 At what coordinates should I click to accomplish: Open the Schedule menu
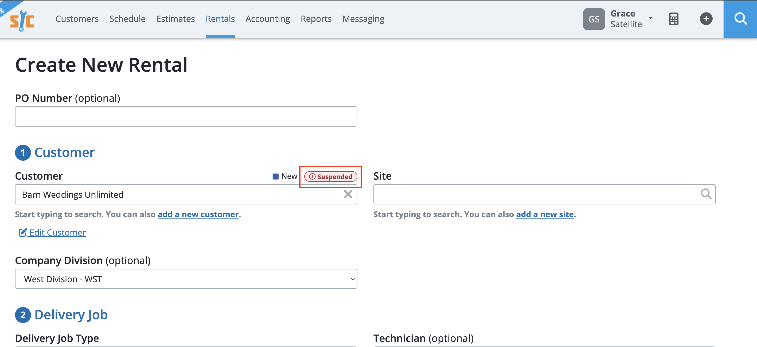click(127, 19)
